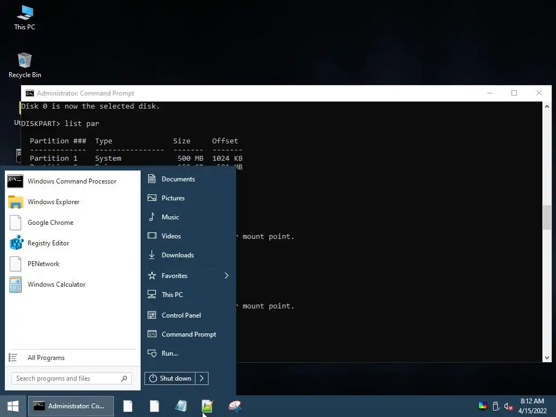
Task: Click the search magnifier icon
Action: 124,378
